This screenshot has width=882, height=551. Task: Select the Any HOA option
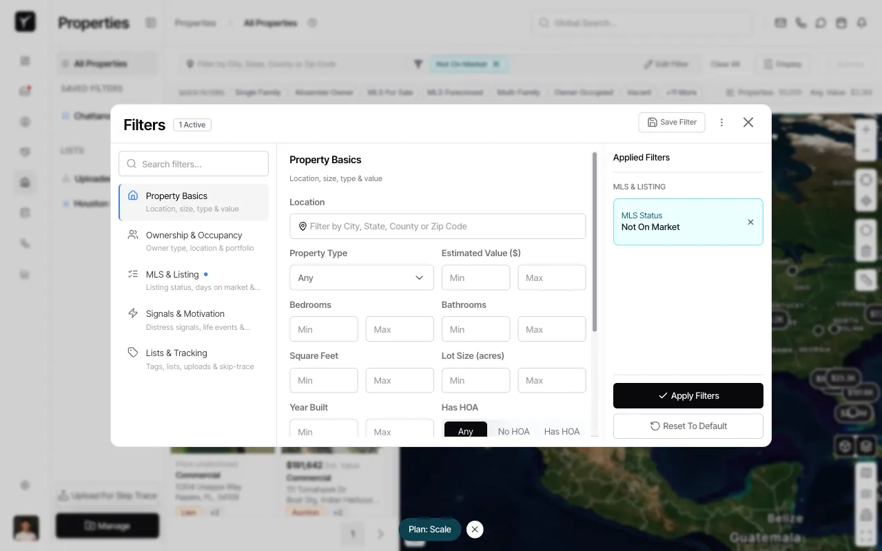pyautogui.click(x=466, y=430)
